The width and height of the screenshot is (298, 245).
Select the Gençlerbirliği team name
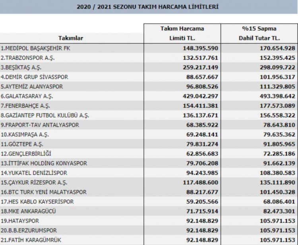click(x=26, y=153)
